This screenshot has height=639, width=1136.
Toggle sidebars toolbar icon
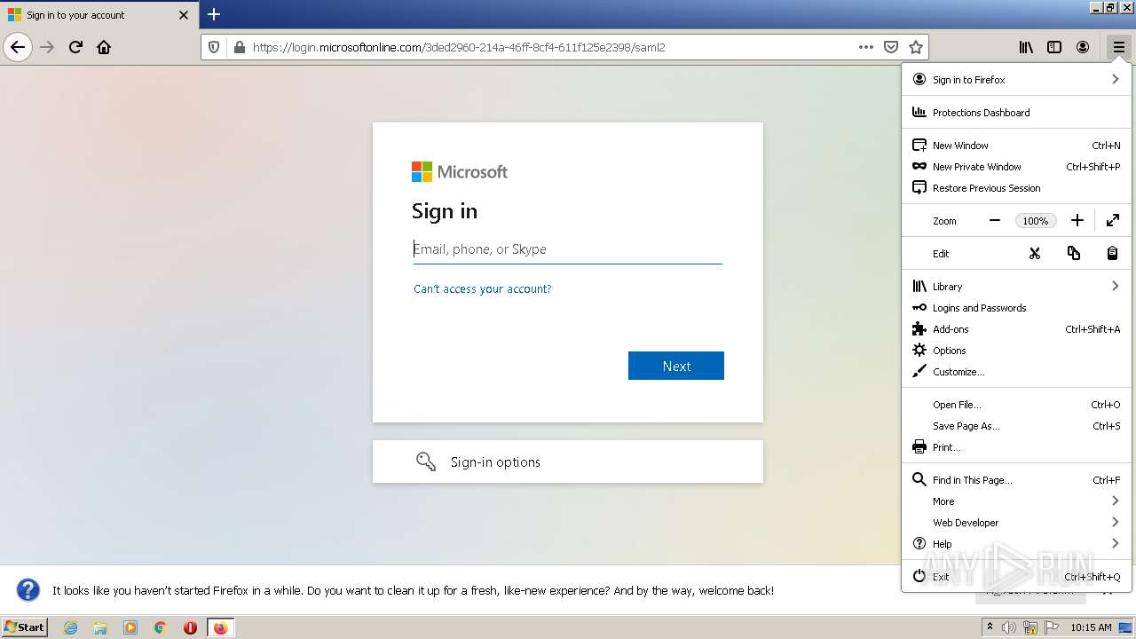tap(1054, 47)
